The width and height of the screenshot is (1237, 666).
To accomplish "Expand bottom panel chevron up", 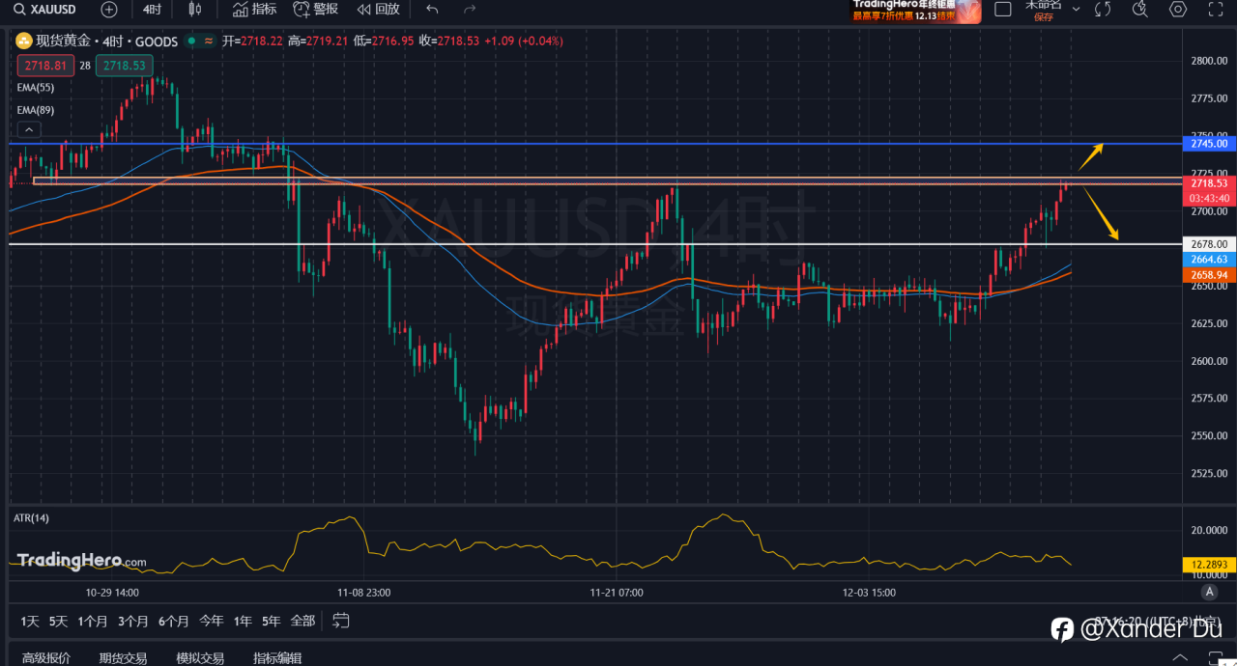I will (x=1180, y=657).
